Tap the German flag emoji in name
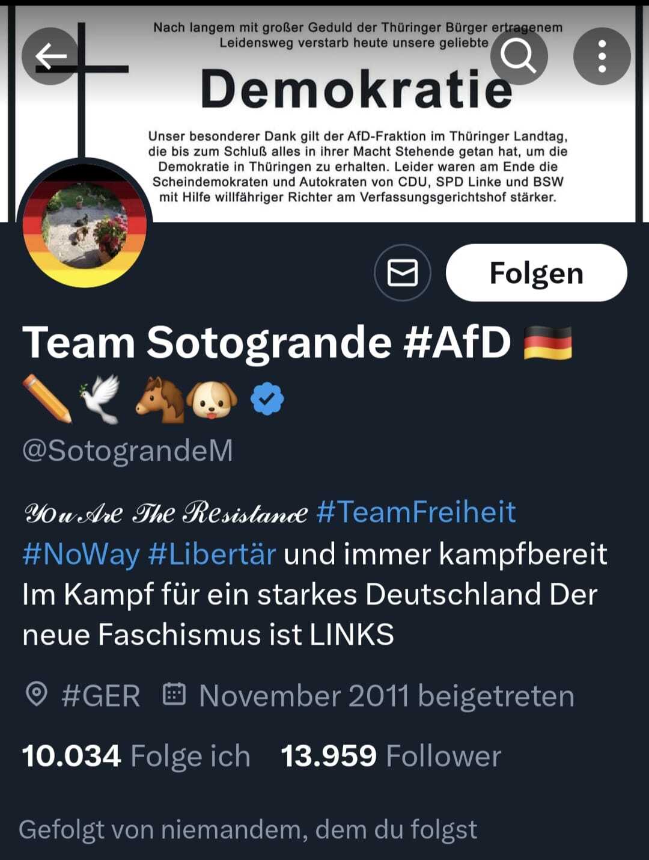 (x=548, y=343)
